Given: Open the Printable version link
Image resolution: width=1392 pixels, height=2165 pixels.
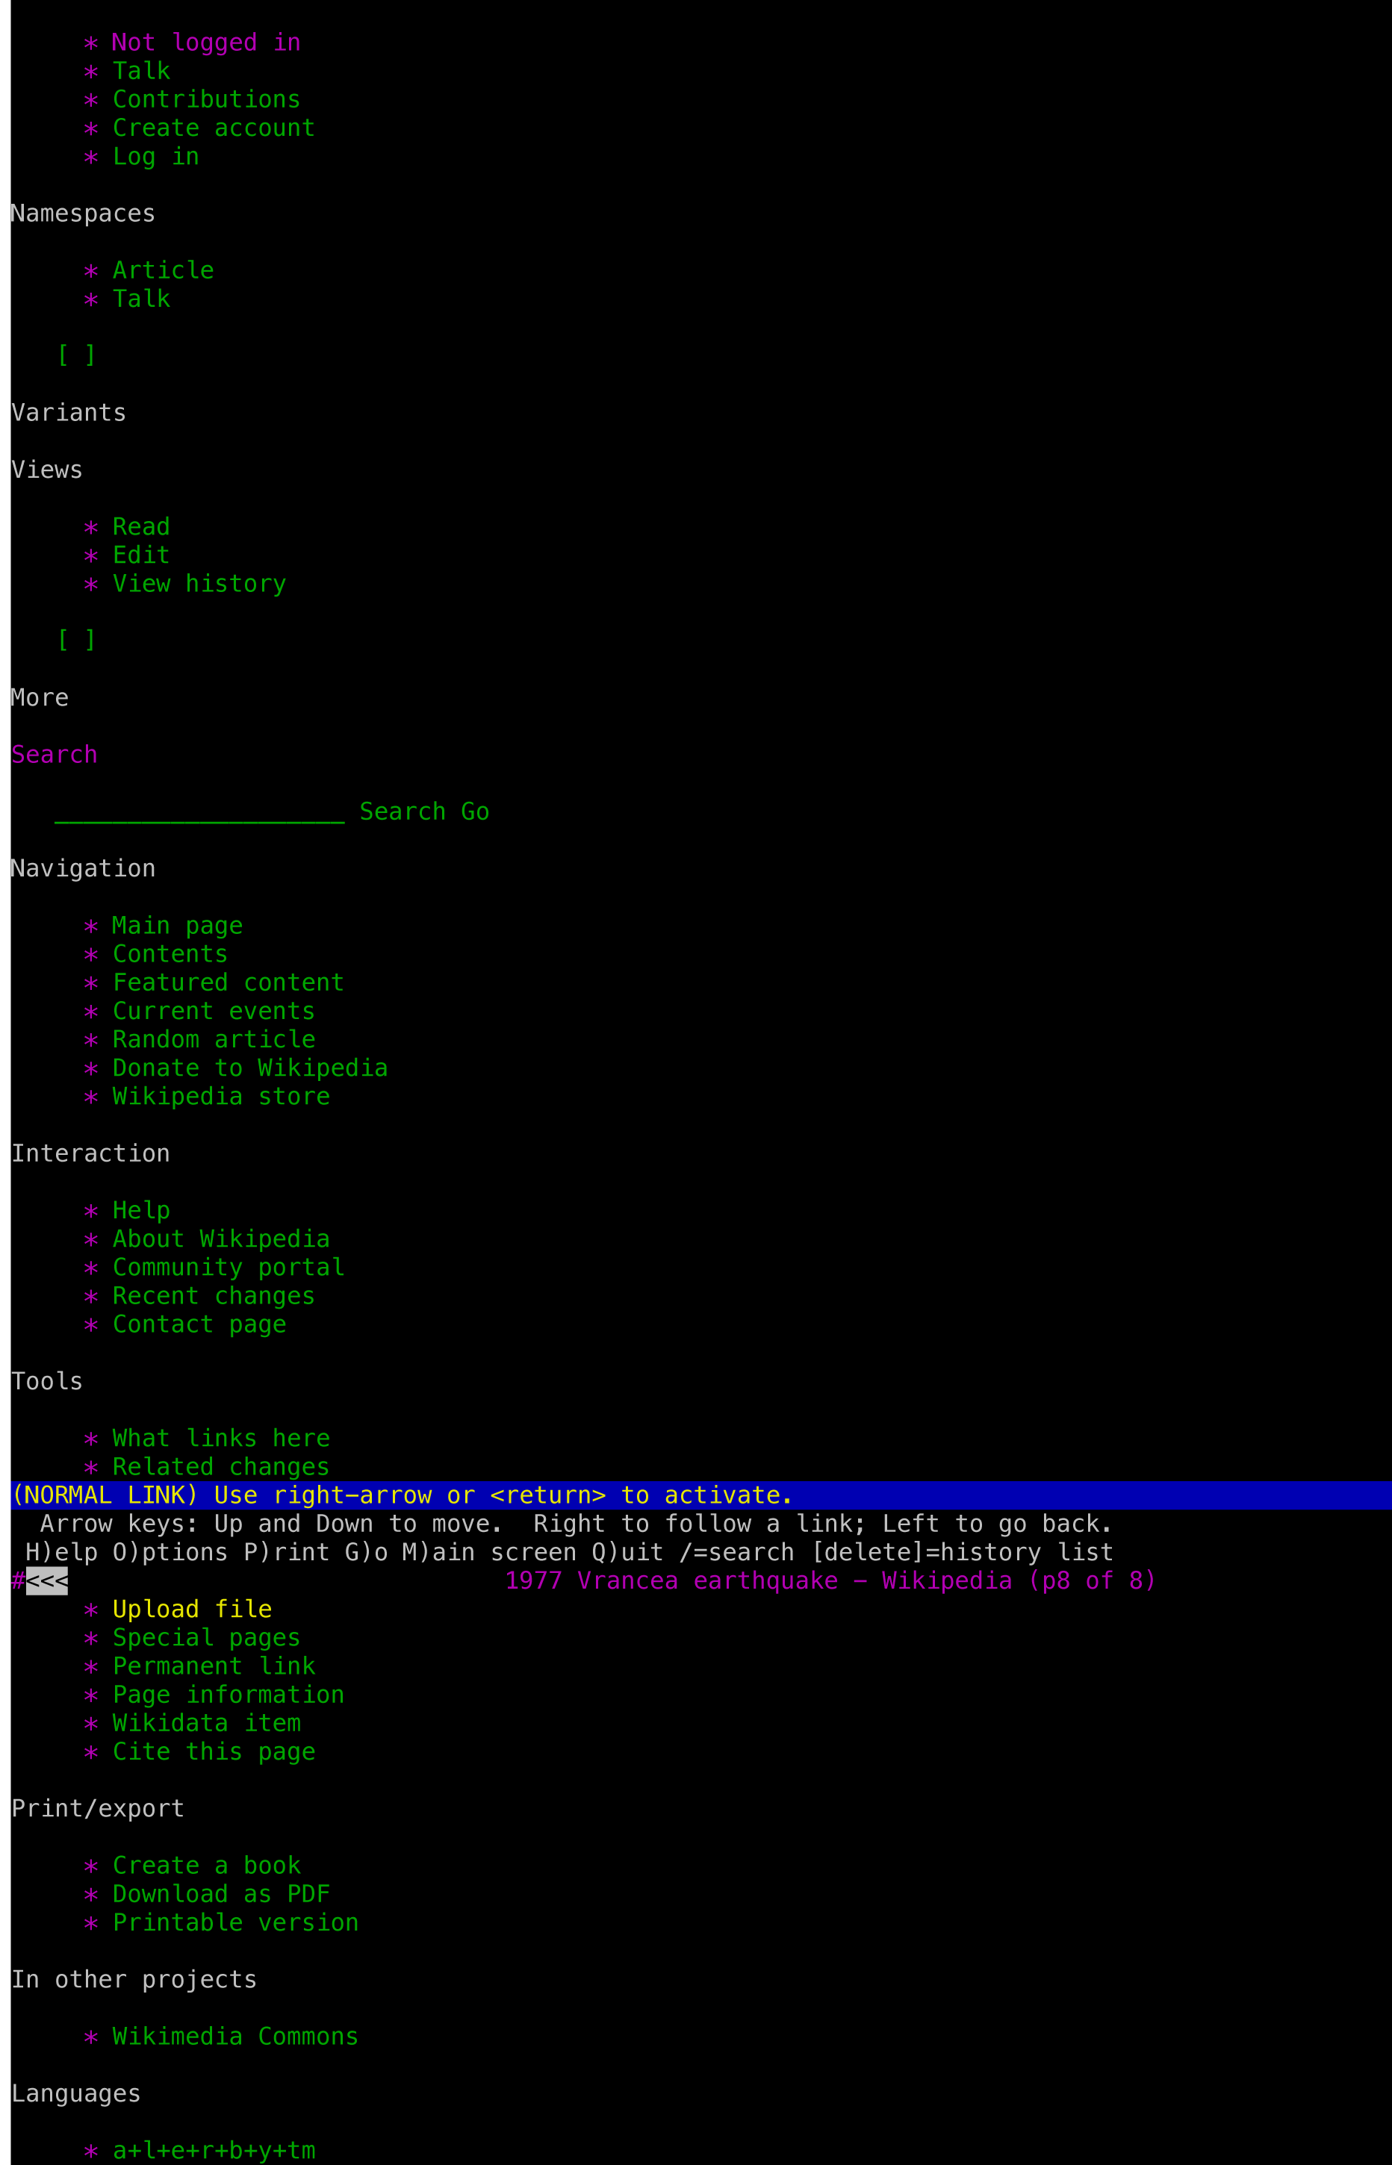Looking at the screenshot, I should click(235, 1922).
